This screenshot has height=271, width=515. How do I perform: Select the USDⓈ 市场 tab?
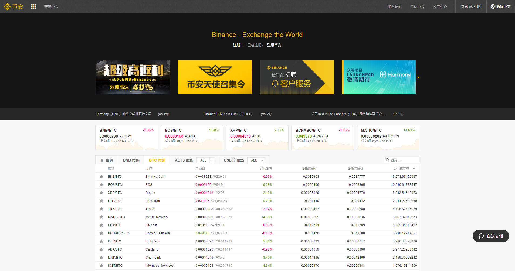[234, 160]
